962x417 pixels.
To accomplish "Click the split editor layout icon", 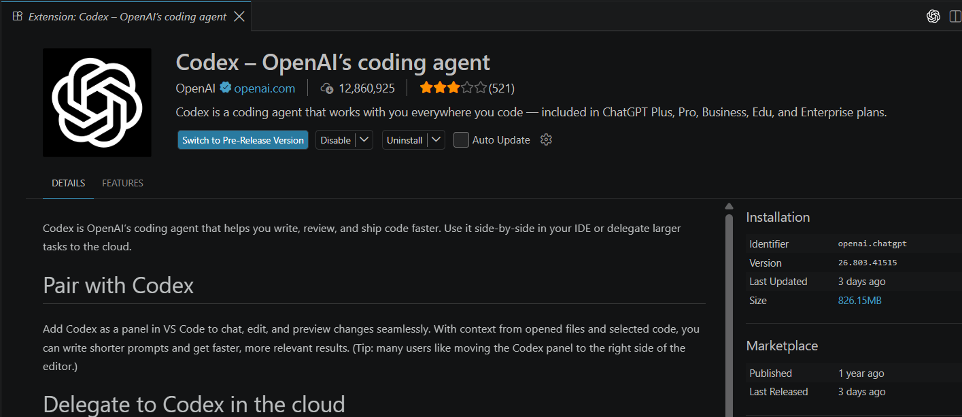I will [955, 16].
